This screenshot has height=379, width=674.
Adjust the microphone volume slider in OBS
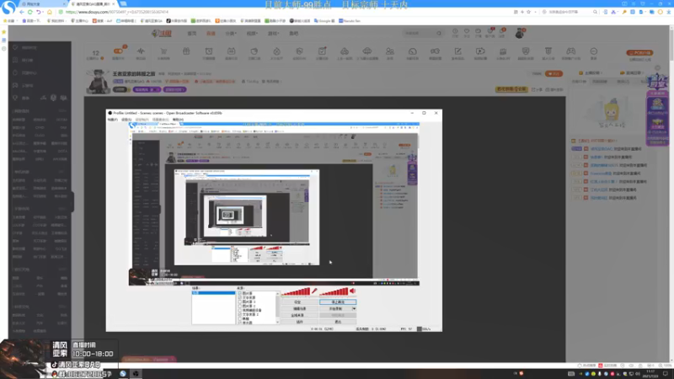click(297, 291)
